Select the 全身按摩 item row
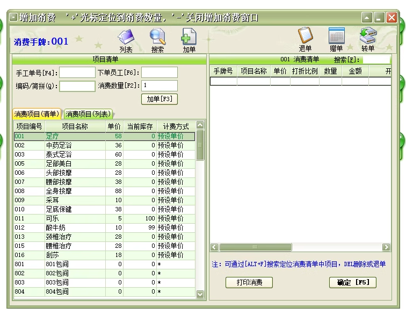 [x=104, y=191]
